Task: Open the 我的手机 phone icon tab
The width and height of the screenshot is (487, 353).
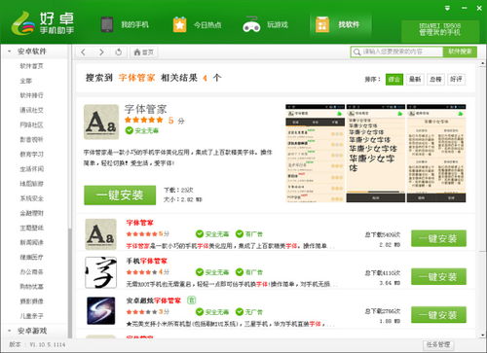Action: (x=125, y=24)
